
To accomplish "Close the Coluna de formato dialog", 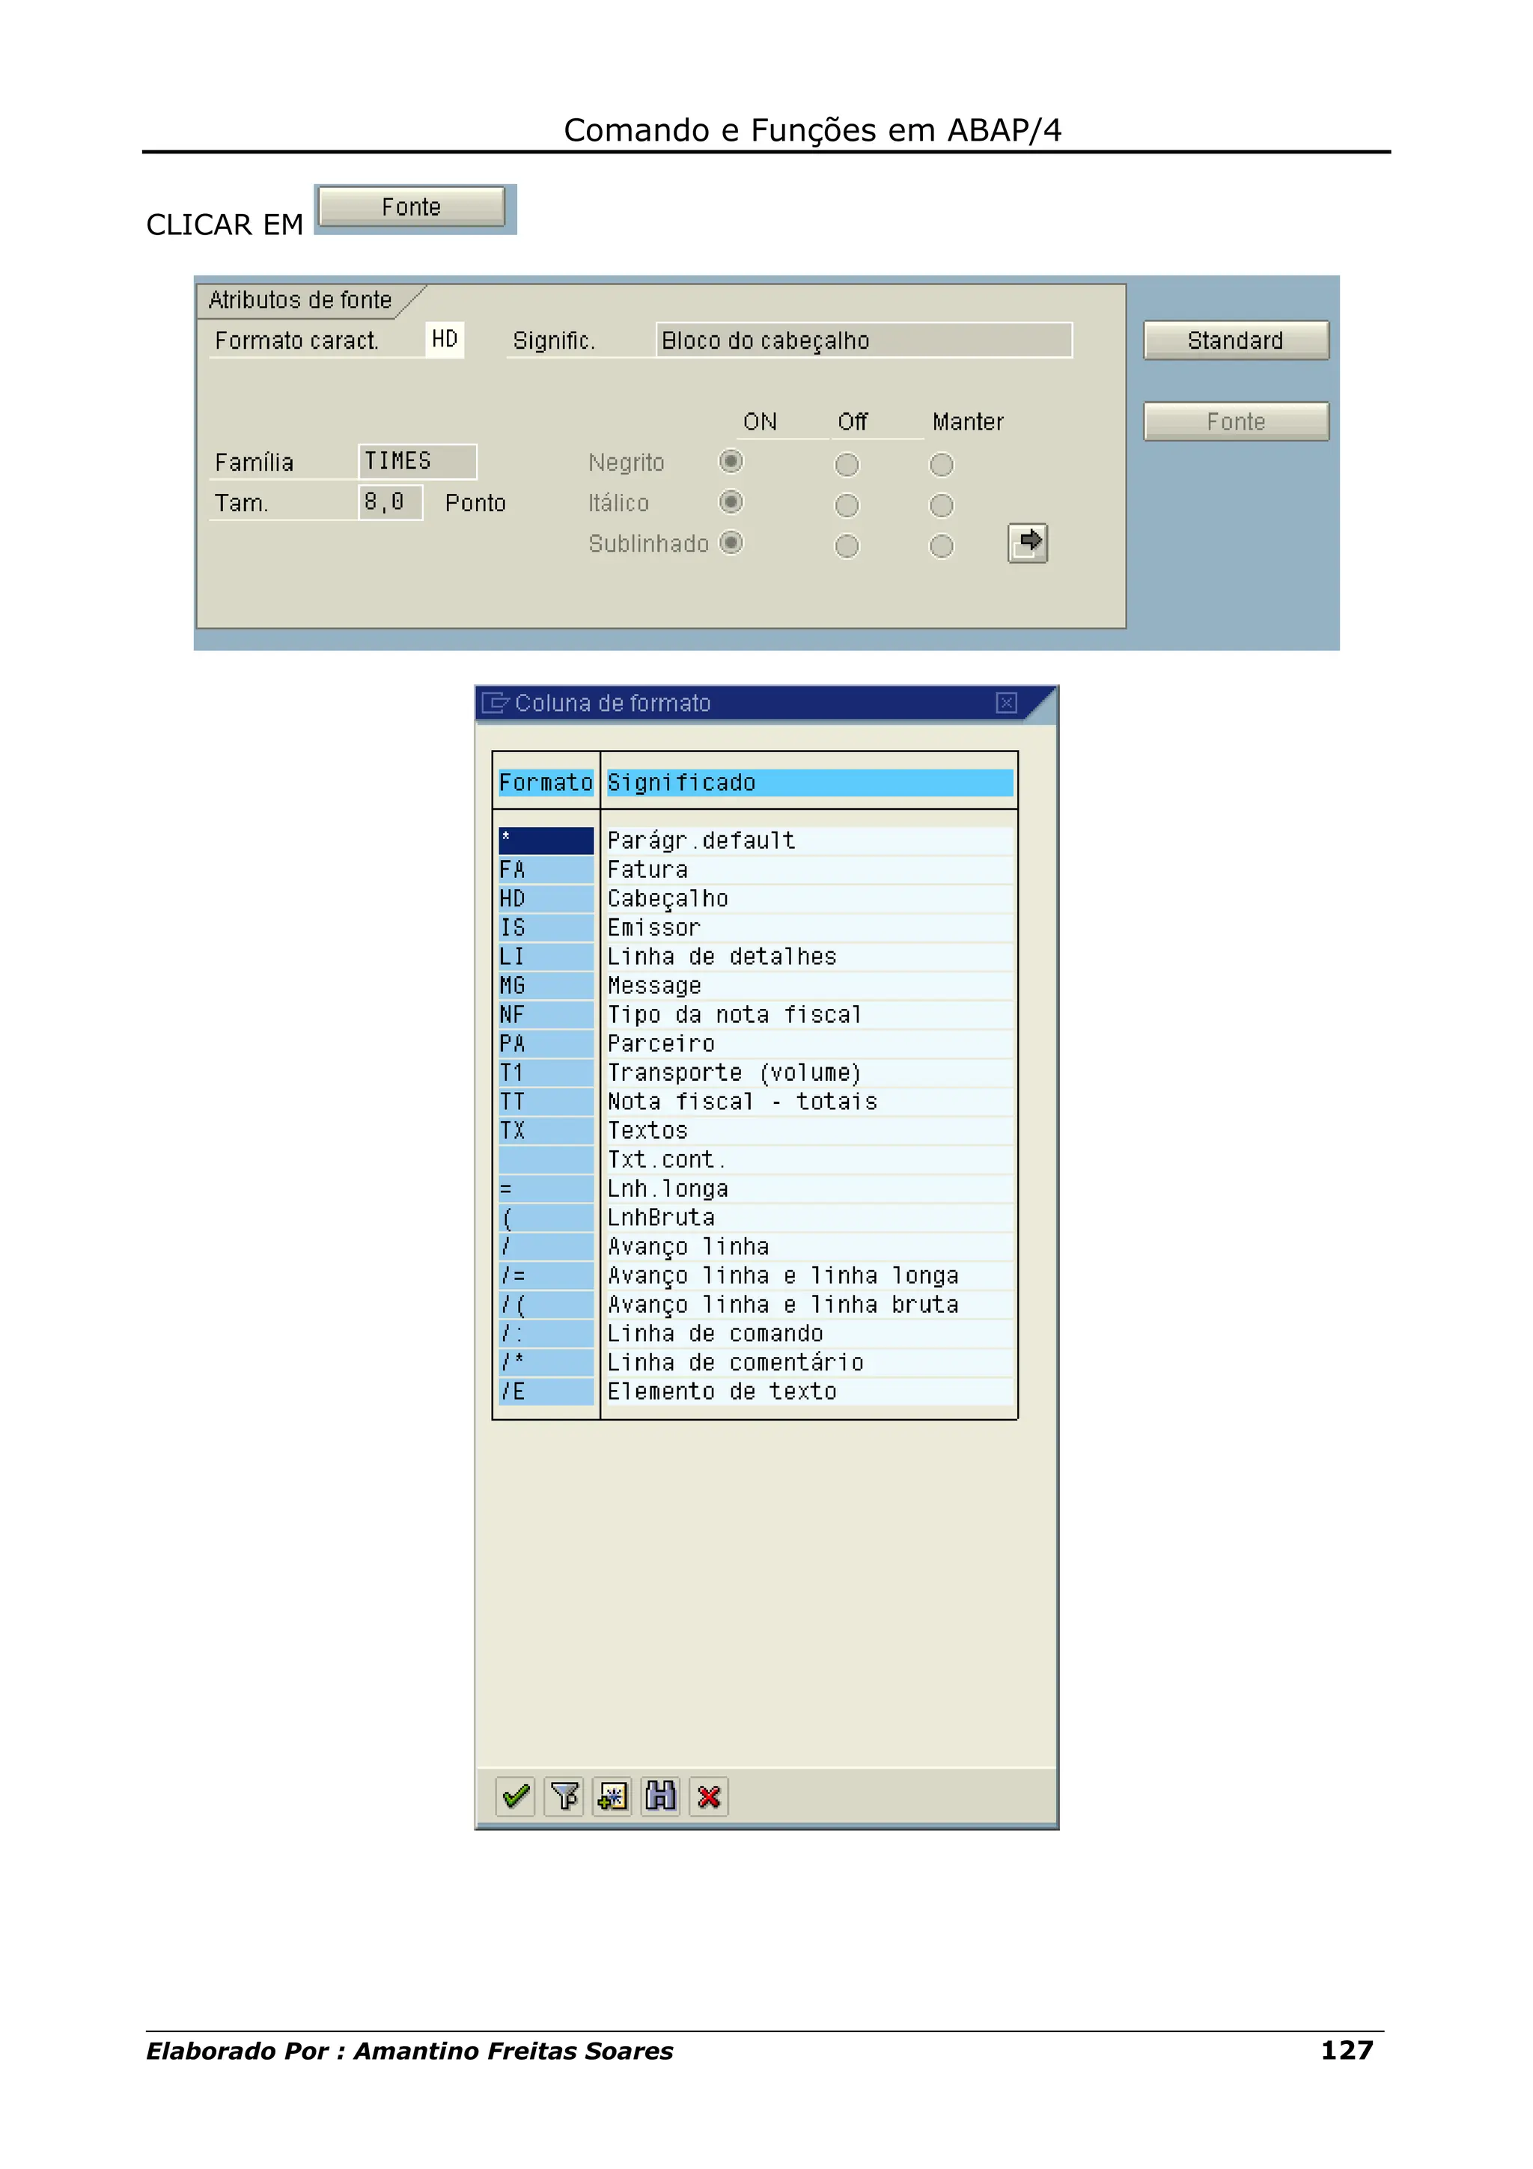I will 1006,703.
